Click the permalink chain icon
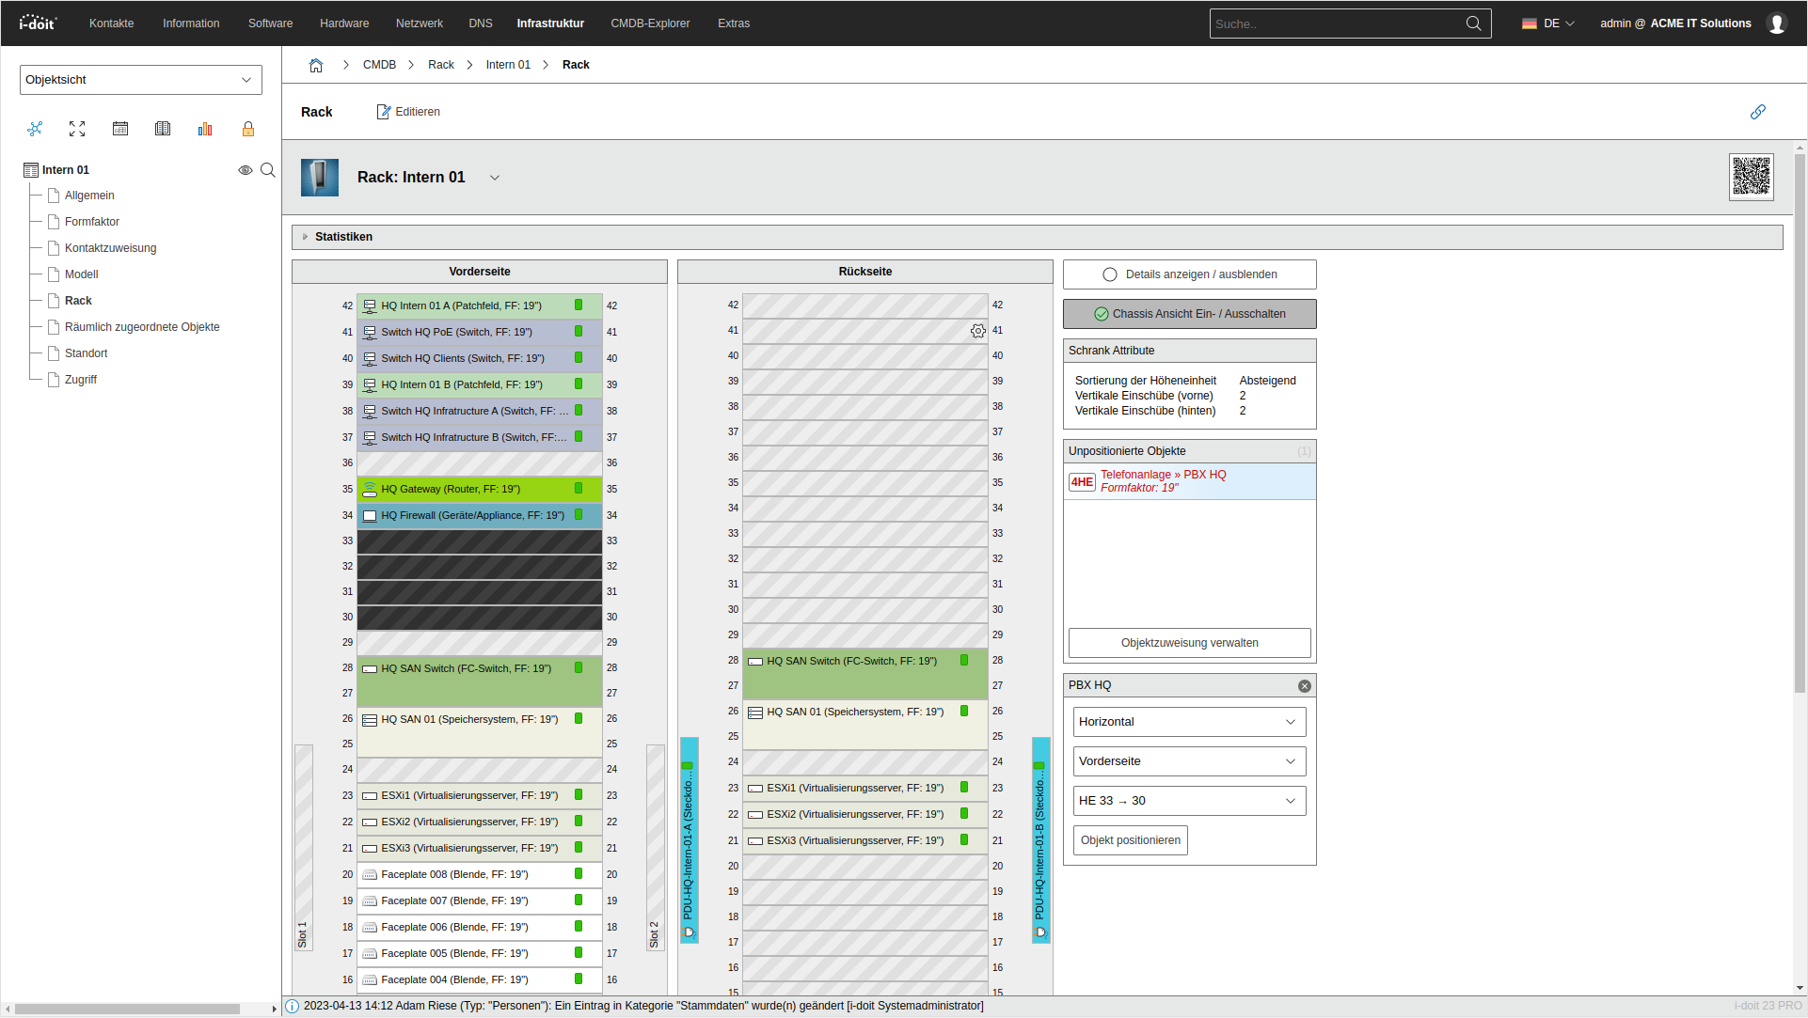 (x=1757, y=112)
